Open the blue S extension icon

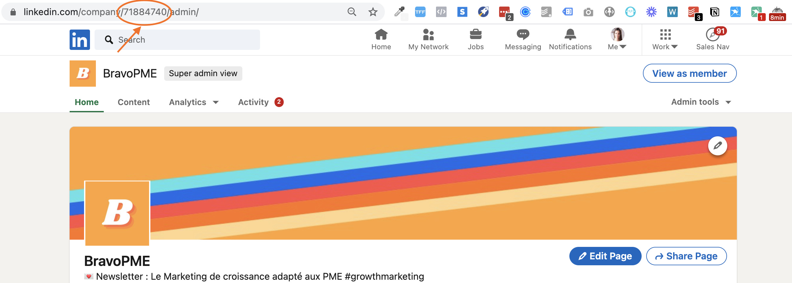tap(462, 12)
